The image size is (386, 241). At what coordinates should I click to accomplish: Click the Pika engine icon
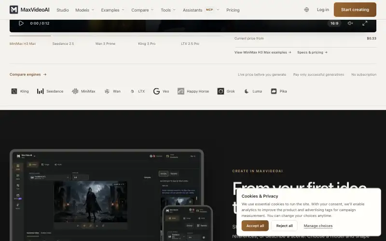(274, 91)
